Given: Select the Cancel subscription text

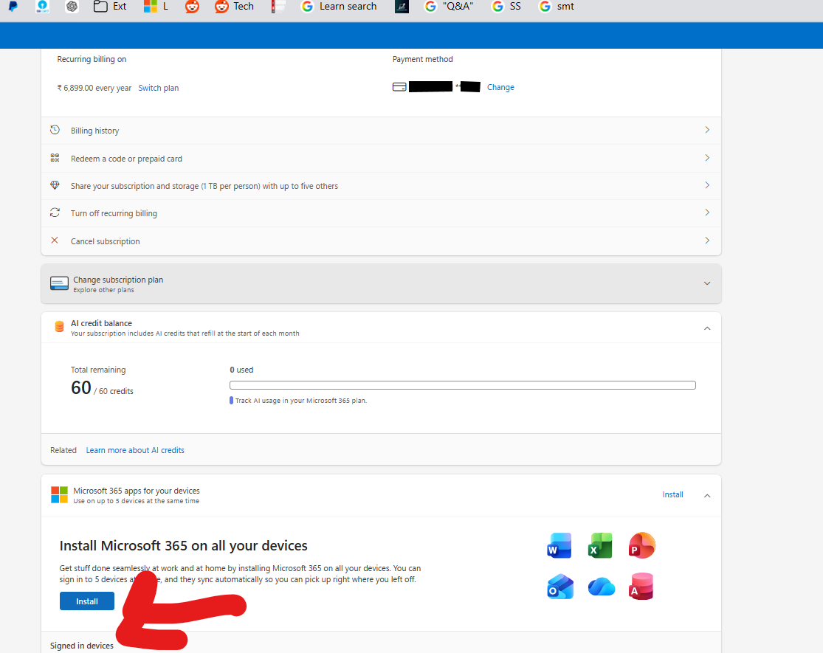Looking at the screenshot, I should [106, 241].
